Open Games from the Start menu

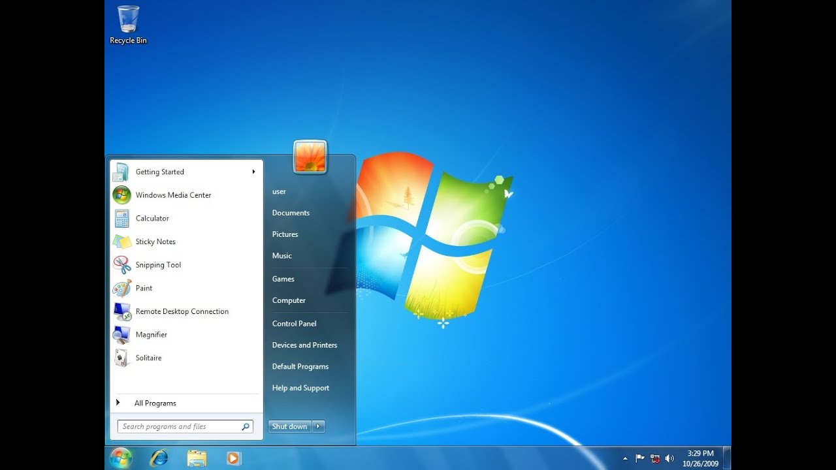[283, 279]
